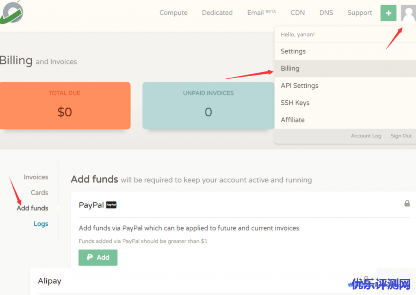Sign Out of the account
Screen dimensions: 416x295
pos(401,136)
